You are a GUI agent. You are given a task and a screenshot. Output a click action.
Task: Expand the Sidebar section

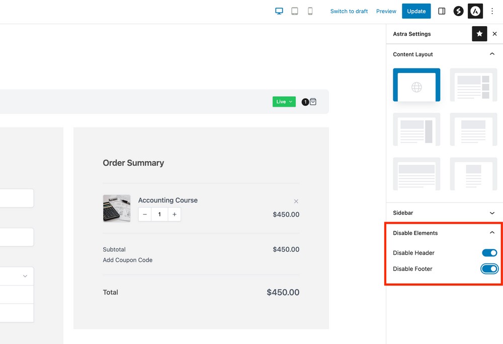pyautogui.click(x=492, y=213)
